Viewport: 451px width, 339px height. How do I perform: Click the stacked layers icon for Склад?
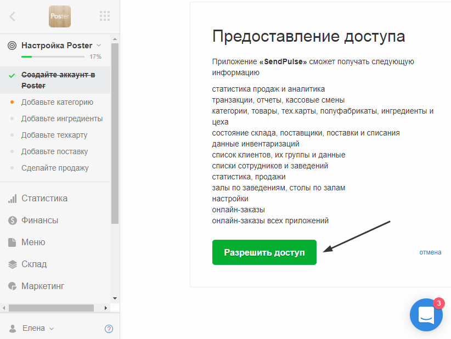click(x=13, y=264)
